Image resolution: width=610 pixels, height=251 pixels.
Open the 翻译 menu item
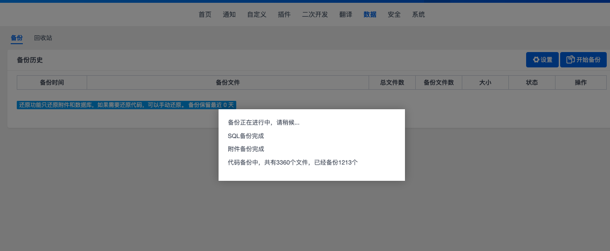(346, 14)
